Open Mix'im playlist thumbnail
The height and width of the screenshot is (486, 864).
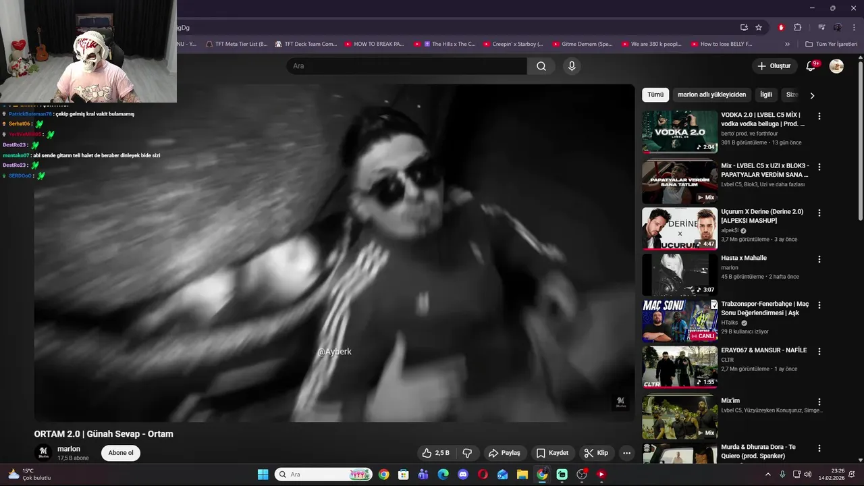(x=680, y=417)
